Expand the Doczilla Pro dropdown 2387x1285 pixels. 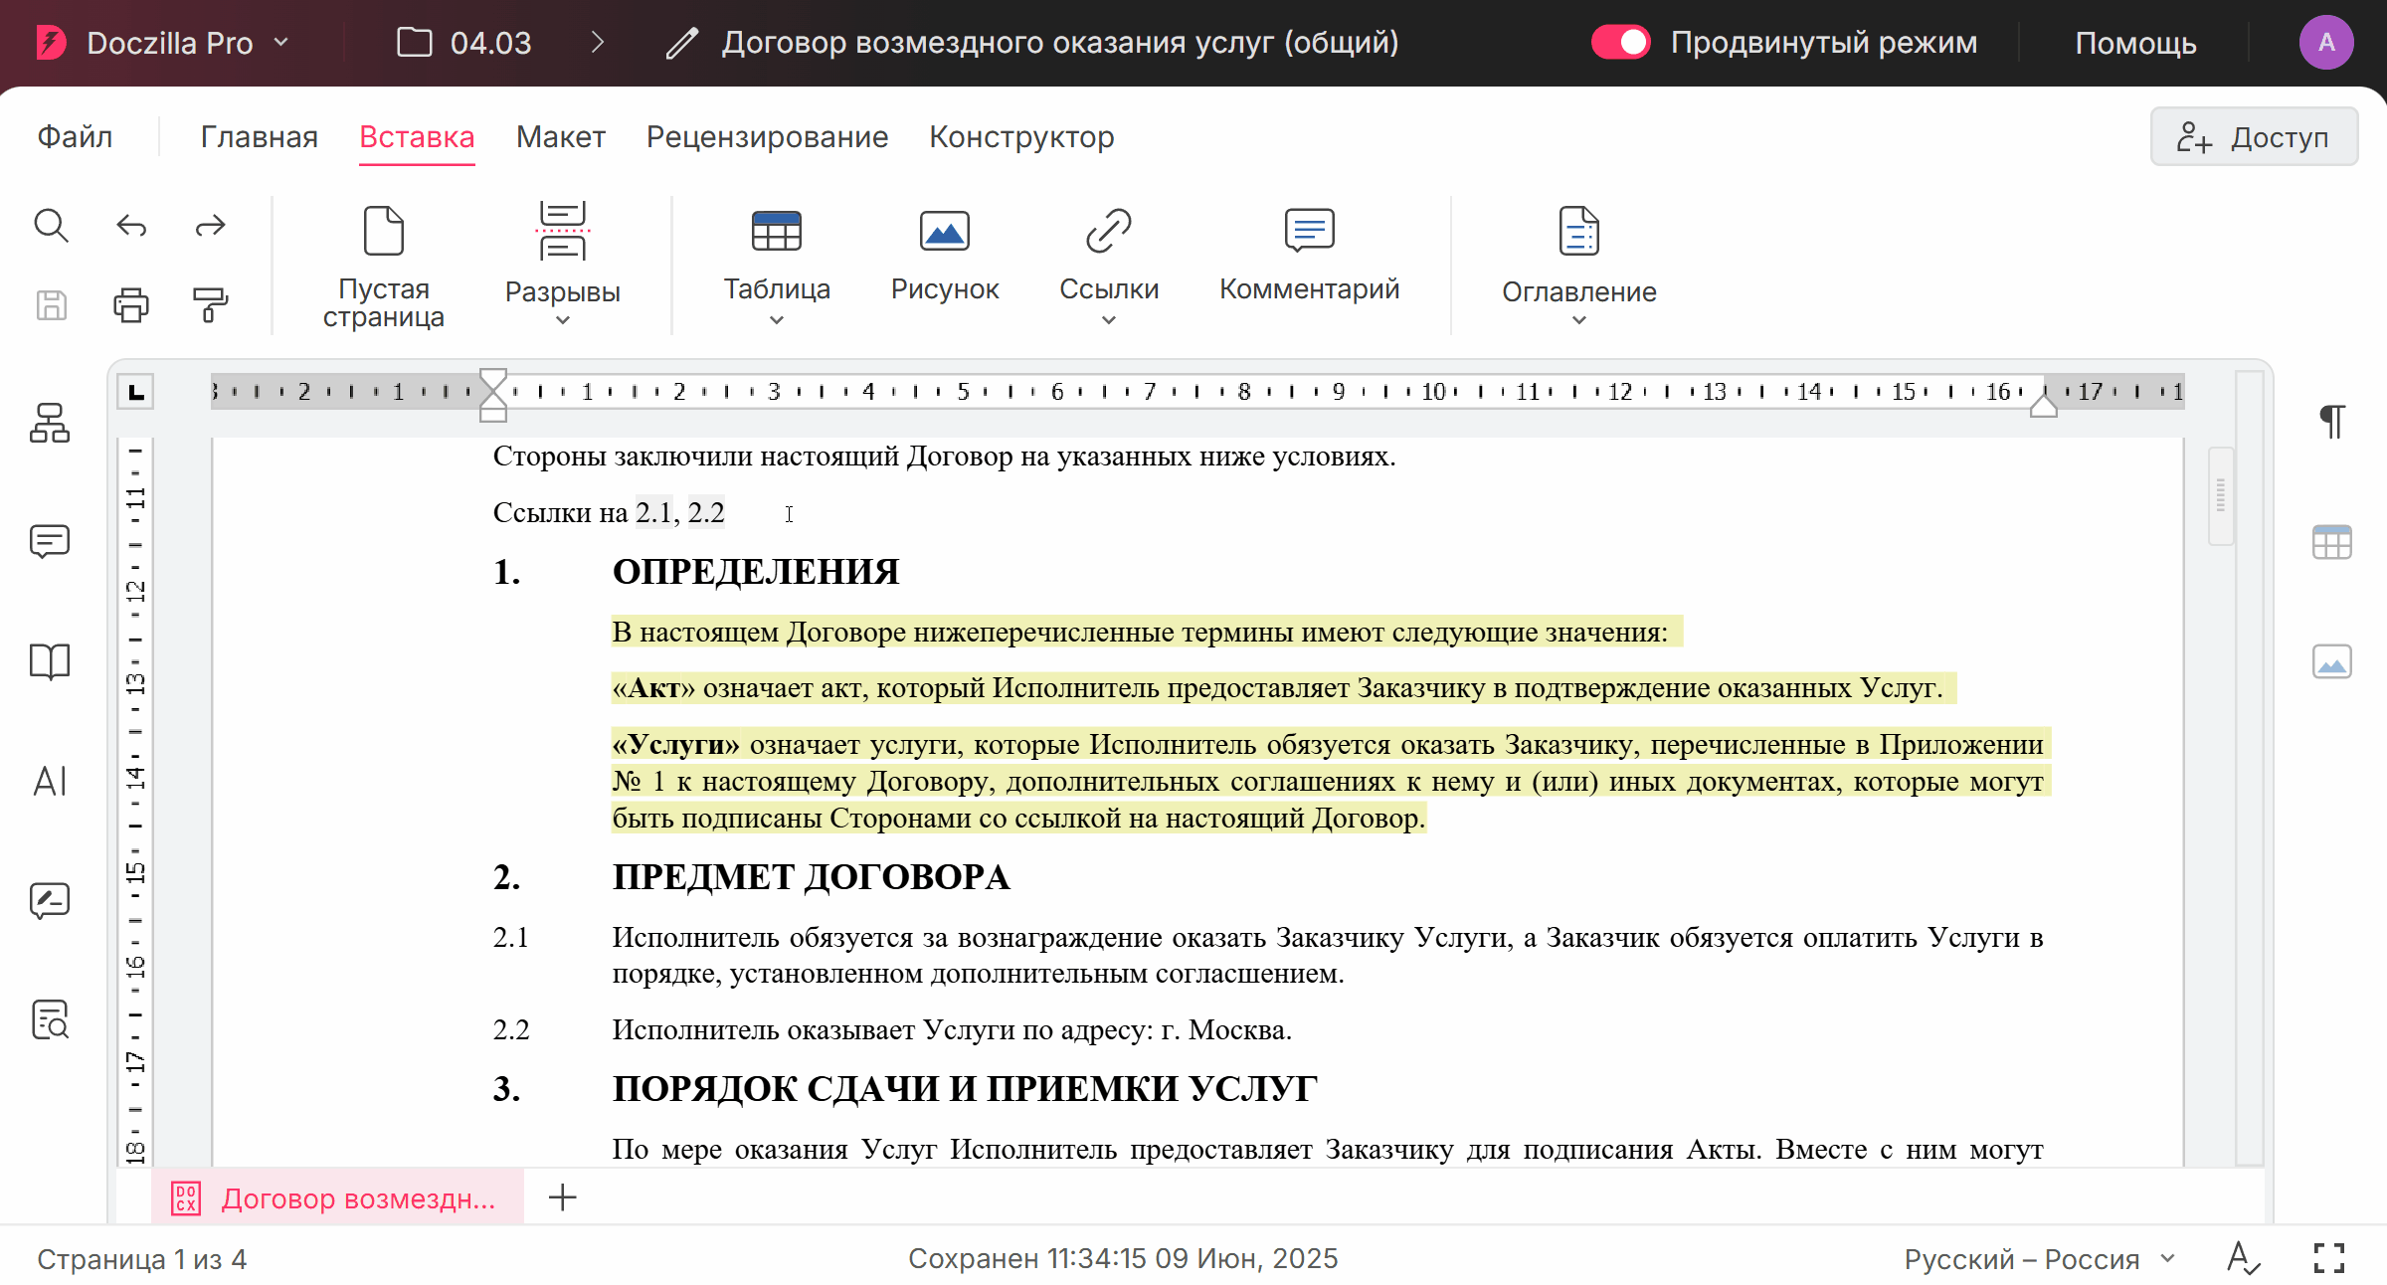281,43
